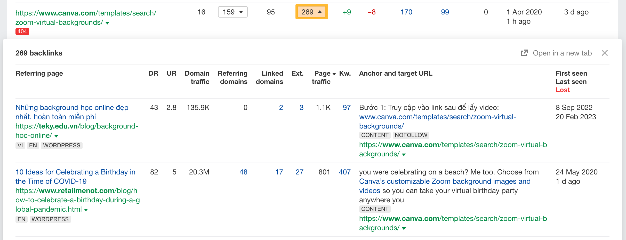The width and height of the screenshot is (626, 240).
Task: Click the Domain traffic column header
Action: click(x=197, y=77)
